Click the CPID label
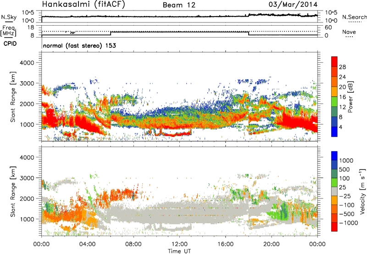 (10, 44)
